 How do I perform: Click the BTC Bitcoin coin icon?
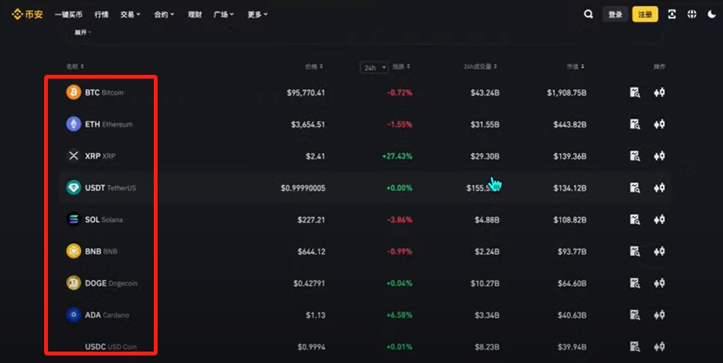pyautogui.click(x=73, y=92)
